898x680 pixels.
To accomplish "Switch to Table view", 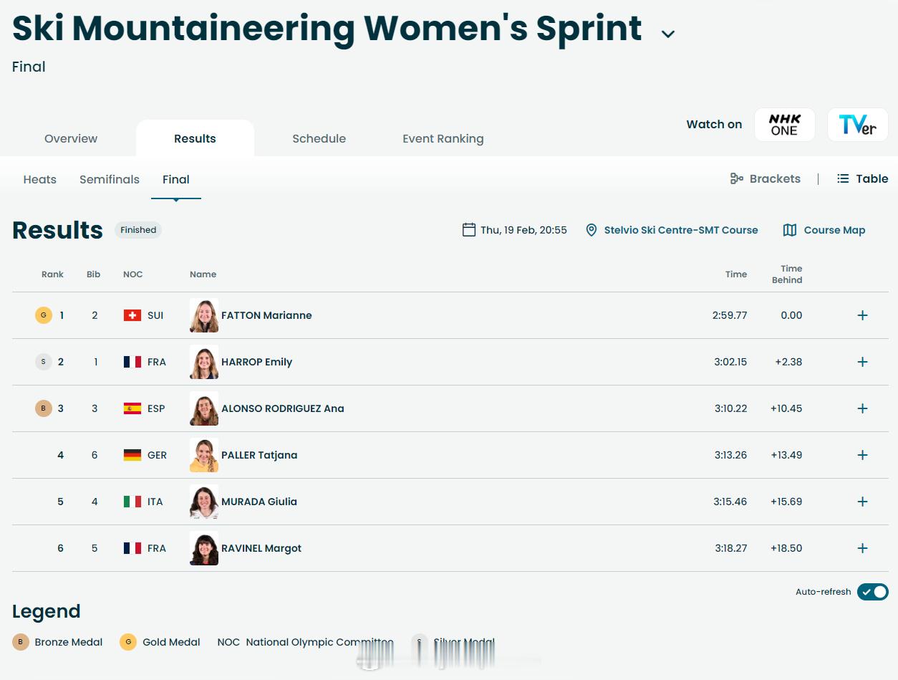I will (862, 178).
